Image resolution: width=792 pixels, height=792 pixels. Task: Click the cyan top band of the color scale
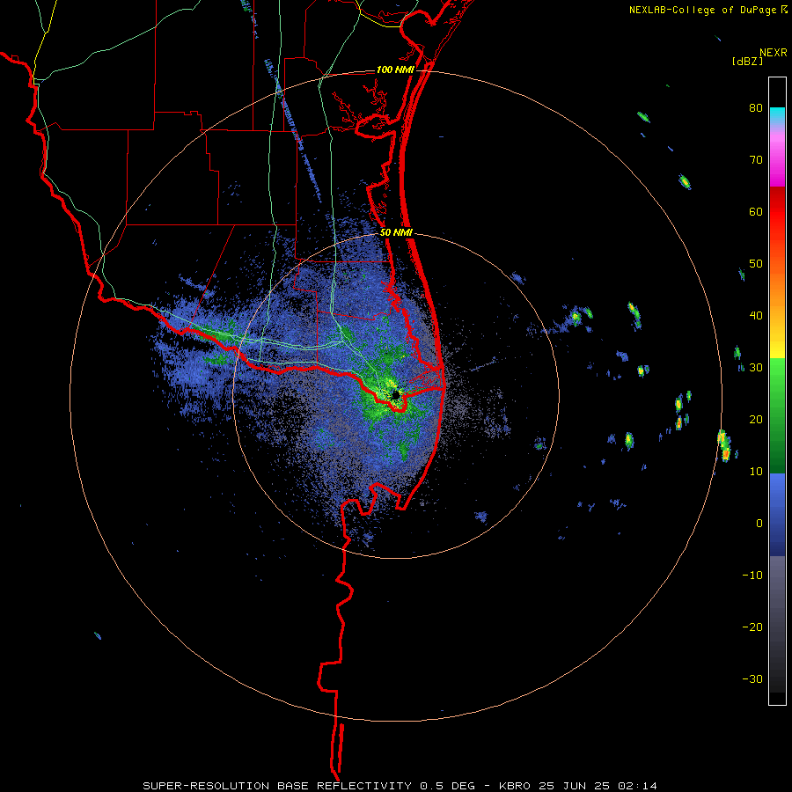coord(777,114)
